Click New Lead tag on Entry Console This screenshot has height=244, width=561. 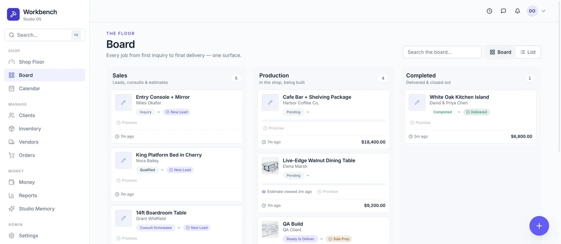tap(177, 112)
